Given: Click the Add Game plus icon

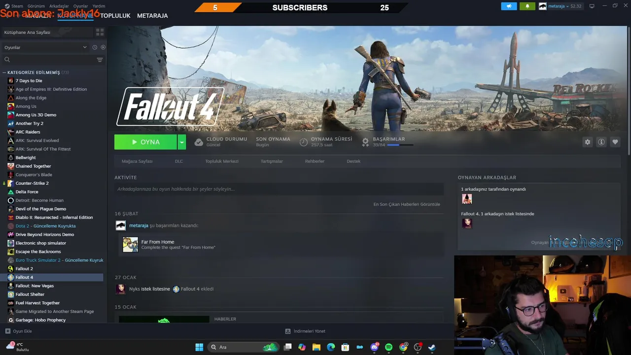Looking at the screenshot, I should click(x=7, y=331).
